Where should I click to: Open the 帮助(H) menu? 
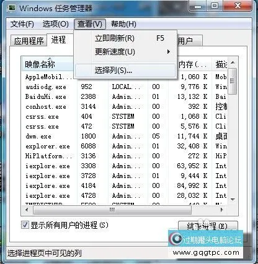click(123, 24)
